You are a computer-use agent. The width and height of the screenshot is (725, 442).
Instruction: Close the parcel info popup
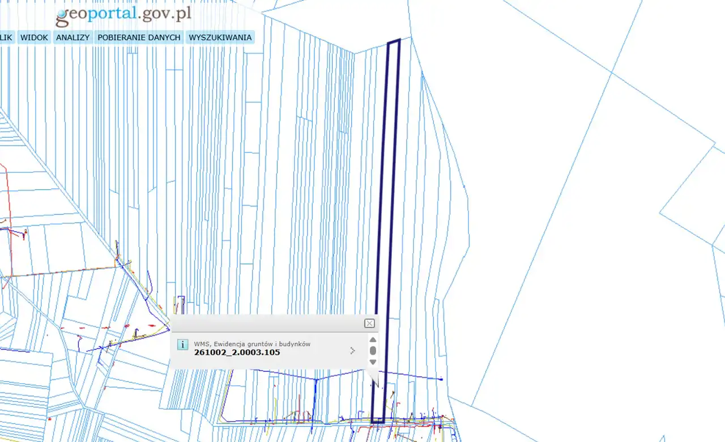click(369, 324)
